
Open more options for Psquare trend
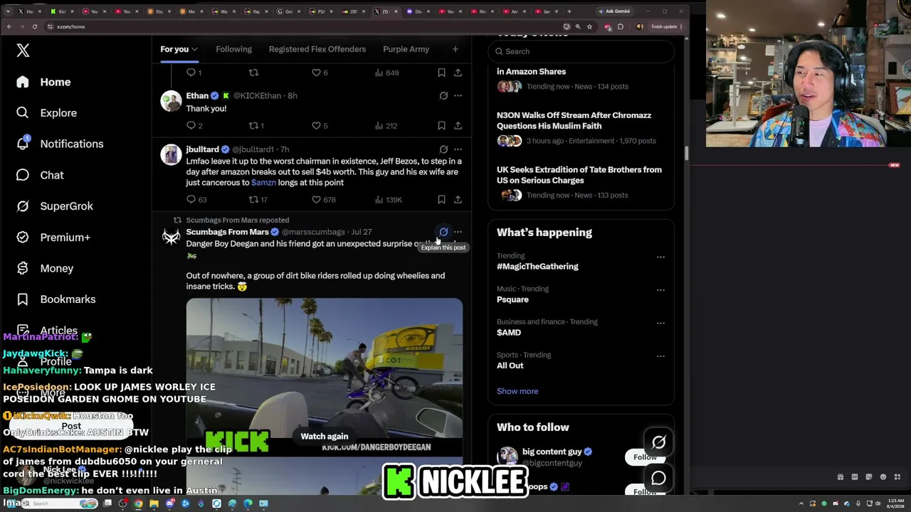click(660, 290)
